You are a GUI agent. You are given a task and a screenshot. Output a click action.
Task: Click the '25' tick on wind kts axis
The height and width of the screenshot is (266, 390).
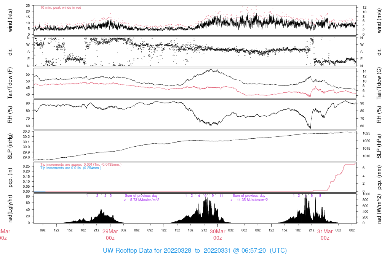pos(28,6)
